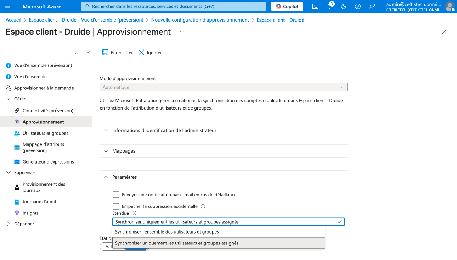Click the Azure search input field
The height and width of the screenshot is (260, 457).
pyautogui.click(x=174, y=6)
